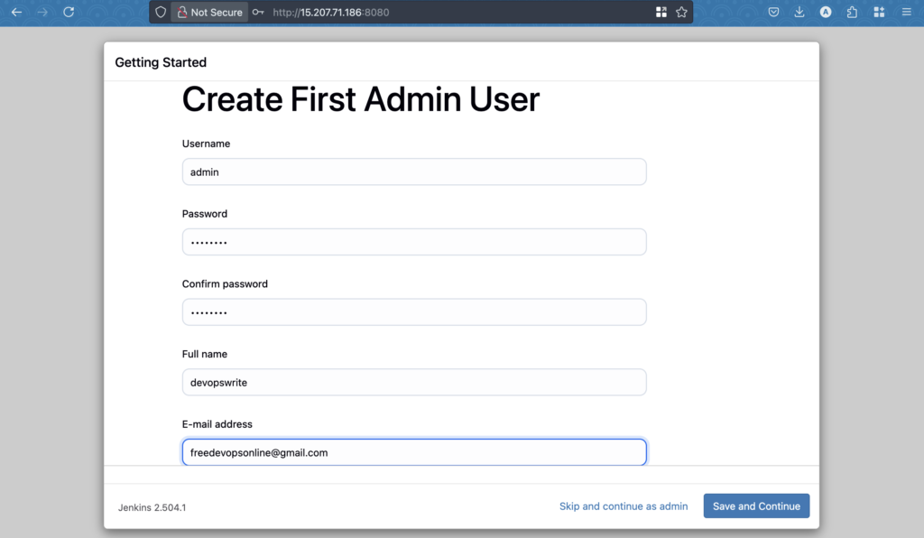Click the Save and Continue button

757,506
